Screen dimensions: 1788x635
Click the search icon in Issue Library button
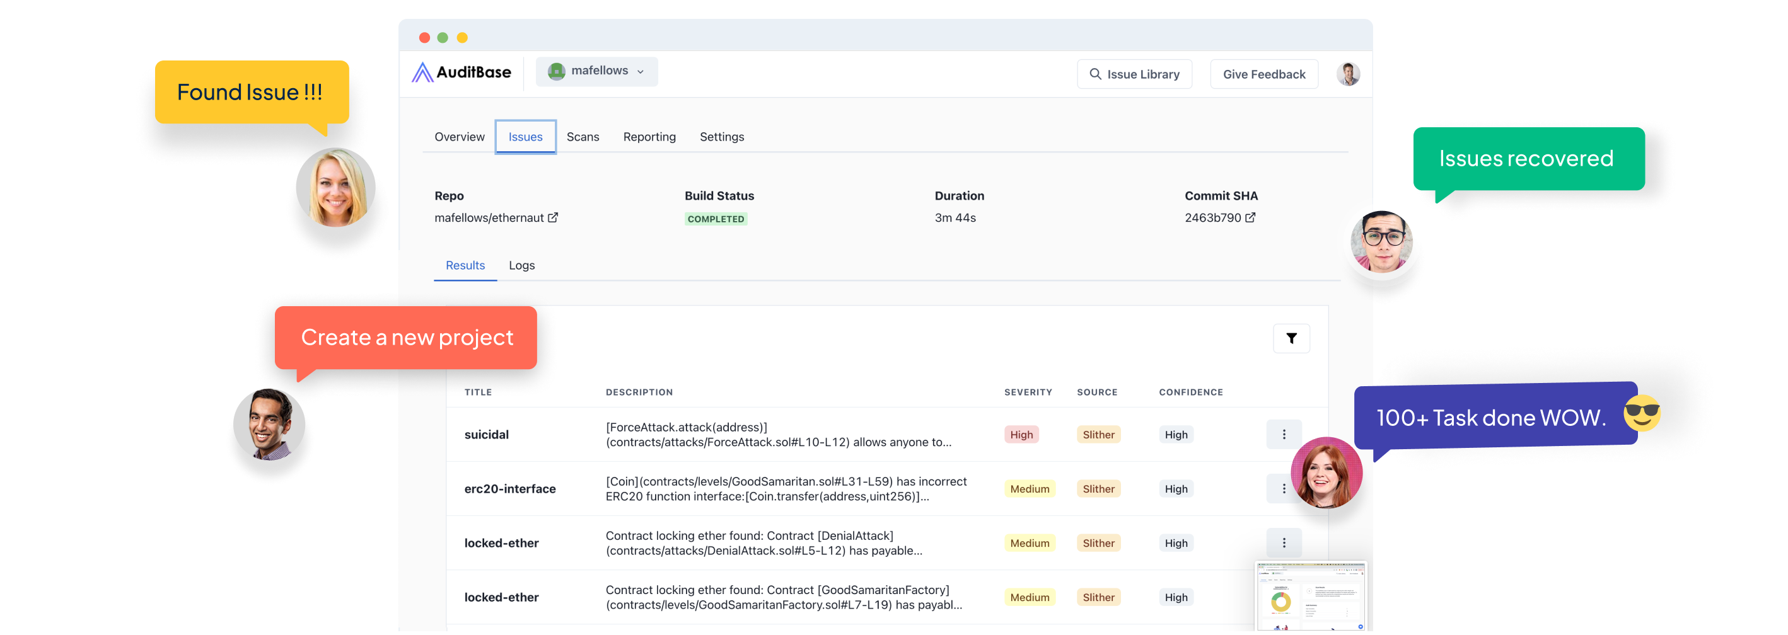coord(1095,74)
